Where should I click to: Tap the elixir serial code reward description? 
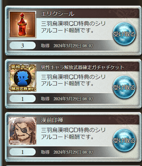73,27
